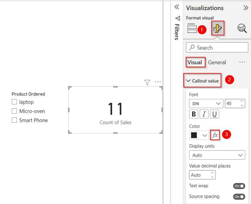Increase Value decimal places stepper

click(212, 173)
